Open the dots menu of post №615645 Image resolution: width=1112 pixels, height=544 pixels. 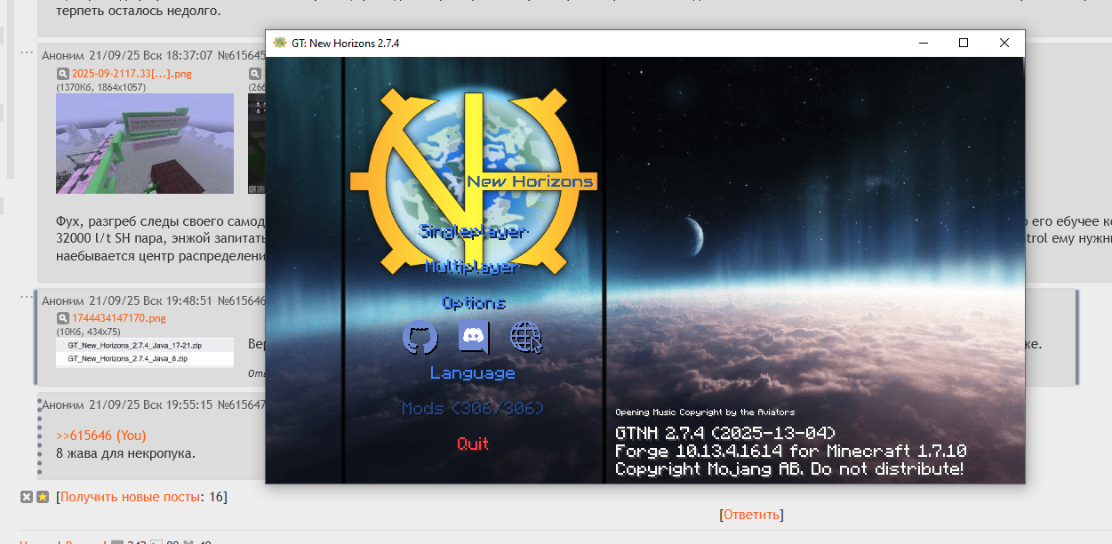[28, 52]
